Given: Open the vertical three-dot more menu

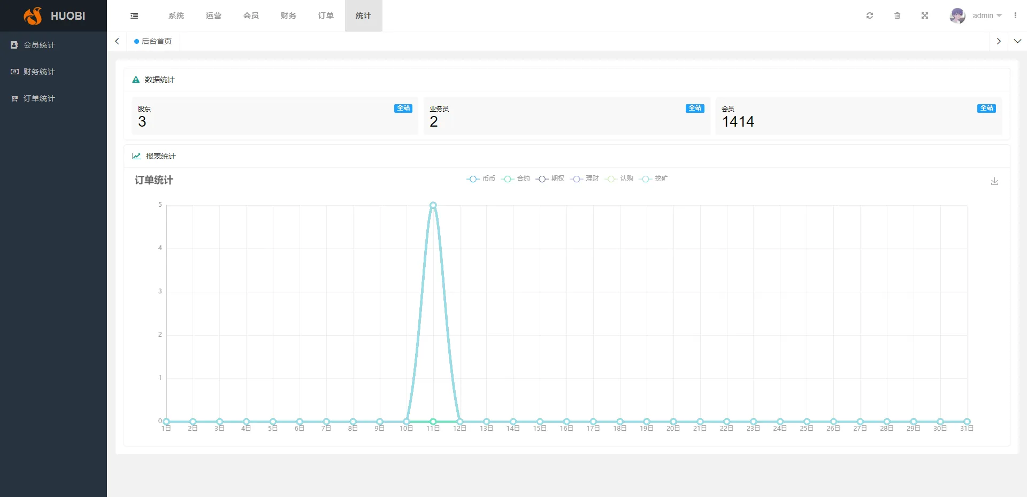Looking at the screenshot, I should point(1015,16).
